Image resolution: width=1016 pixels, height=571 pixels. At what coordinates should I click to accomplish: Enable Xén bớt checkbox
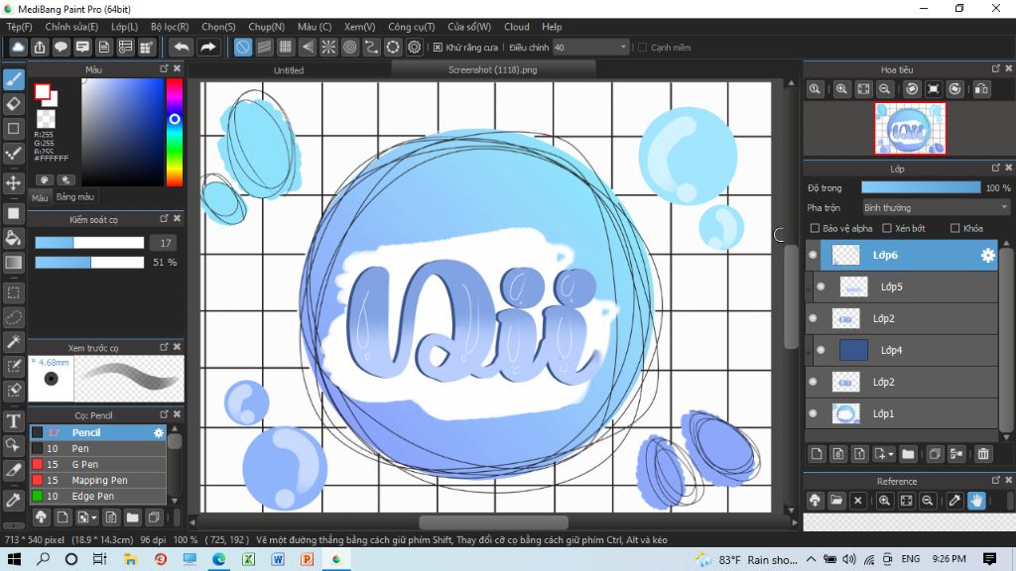coord(887,228)
